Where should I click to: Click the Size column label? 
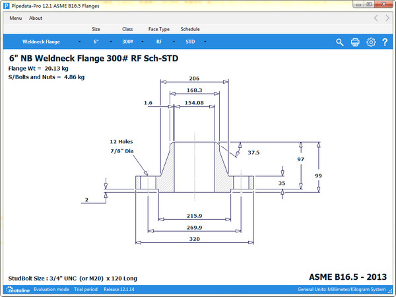(x=96, y=29)
